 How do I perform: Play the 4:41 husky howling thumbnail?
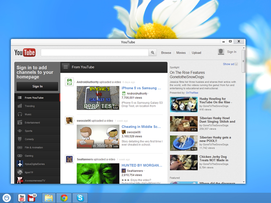(x=184, y=105)
